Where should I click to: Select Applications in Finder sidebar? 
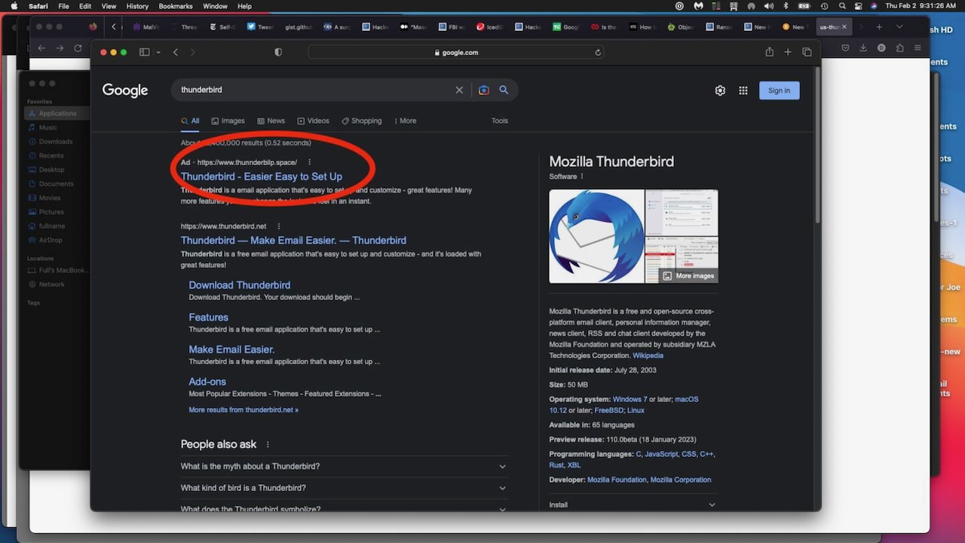57,113
